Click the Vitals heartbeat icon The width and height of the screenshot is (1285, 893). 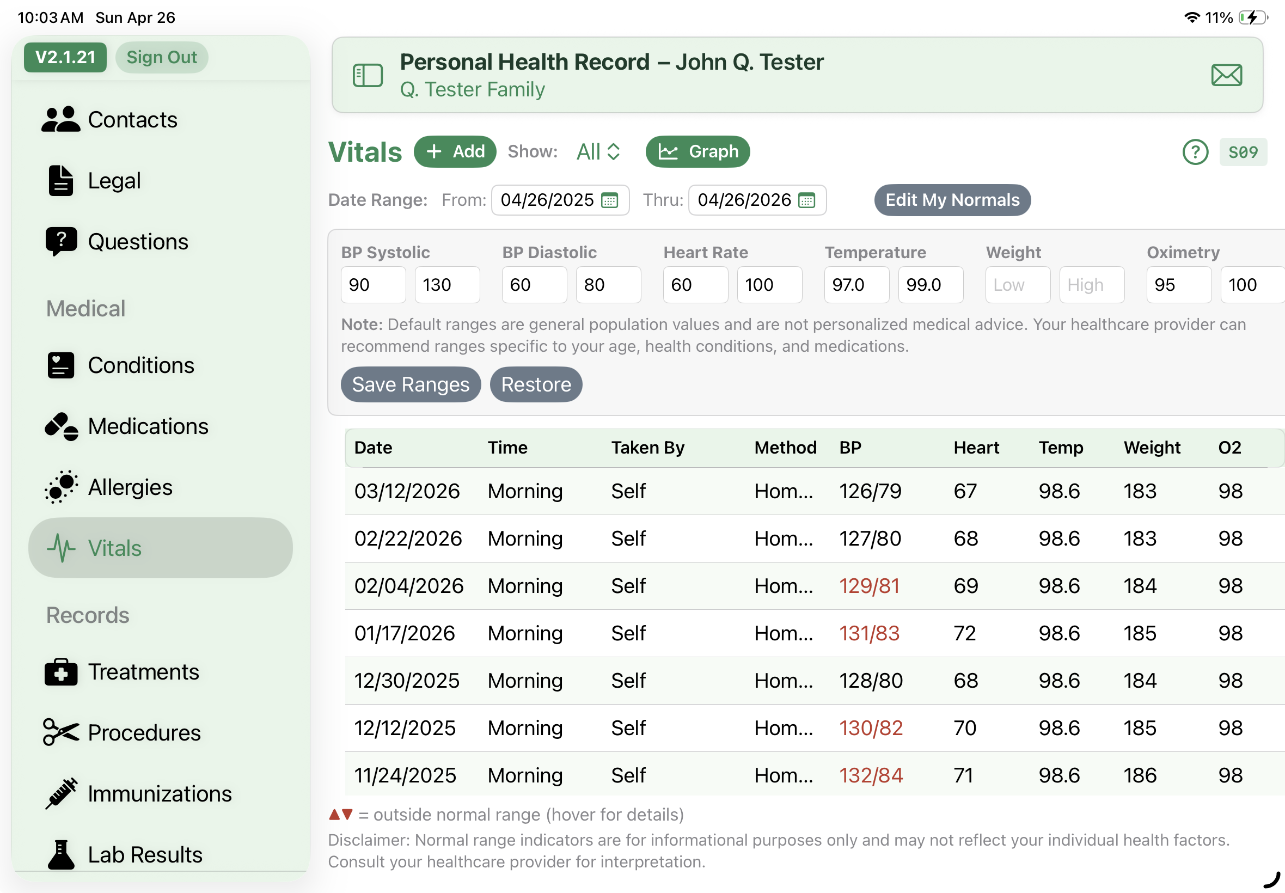[x=61, y=548]
